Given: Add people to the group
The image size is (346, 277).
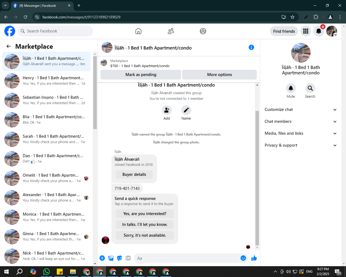Looking at the screenshot, I should (167, 110).
